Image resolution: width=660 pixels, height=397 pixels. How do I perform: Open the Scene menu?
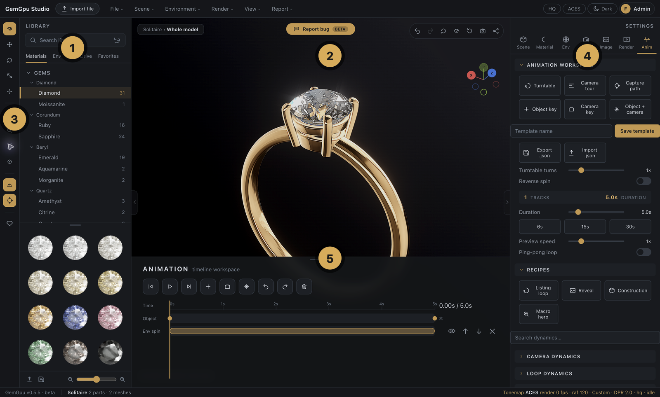(x=144, y=9)
